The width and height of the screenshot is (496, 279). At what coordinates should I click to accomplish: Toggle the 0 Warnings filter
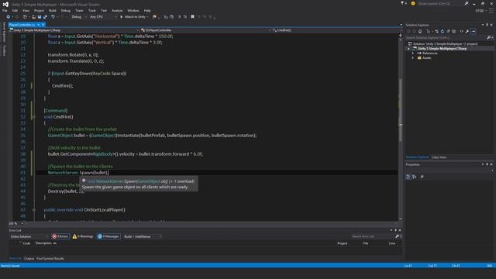click(x=83, y=236)
